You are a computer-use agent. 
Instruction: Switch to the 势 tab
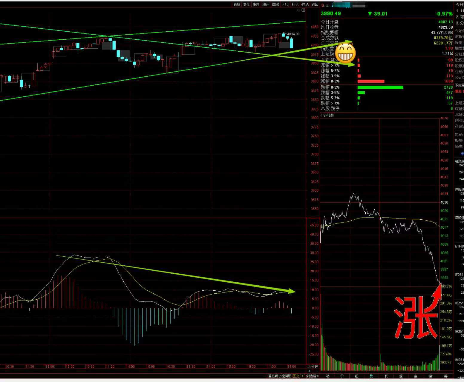[371, 376]
